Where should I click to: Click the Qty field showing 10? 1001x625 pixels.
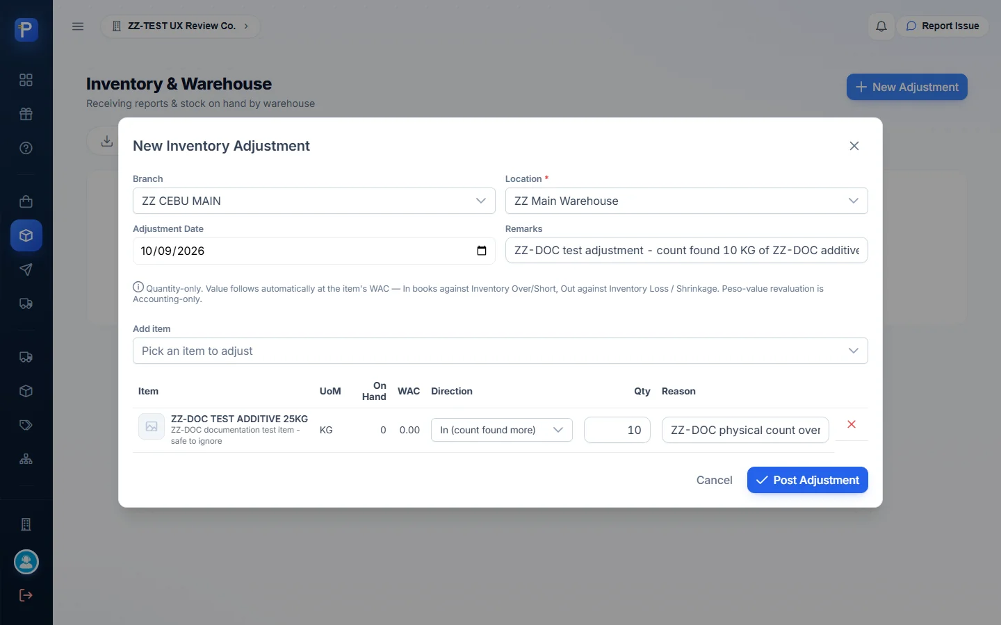point(617,430)
